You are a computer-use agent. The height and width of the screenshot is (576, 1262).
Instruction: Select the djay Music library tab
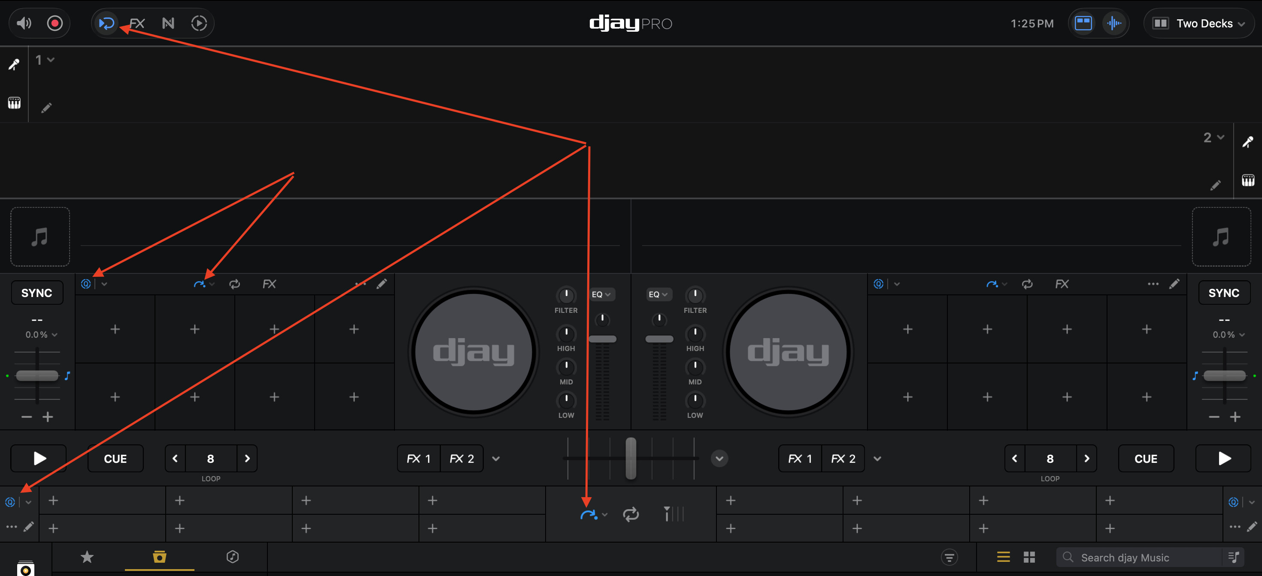point(159,556)
